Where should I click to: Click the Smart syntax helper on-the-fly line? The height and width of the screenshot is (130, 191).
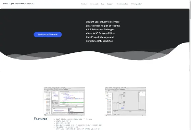[x=103, y=26]
